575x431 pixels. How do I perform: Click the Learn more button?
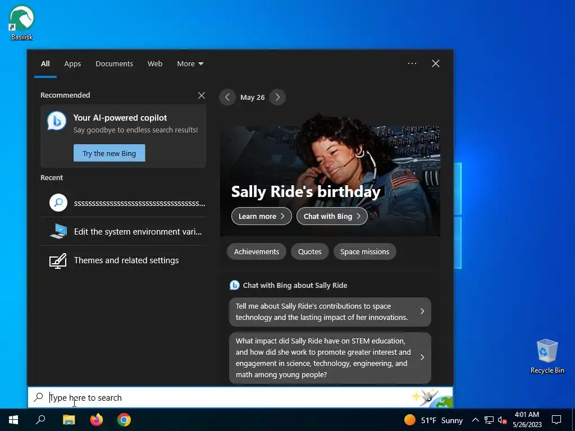262,216
